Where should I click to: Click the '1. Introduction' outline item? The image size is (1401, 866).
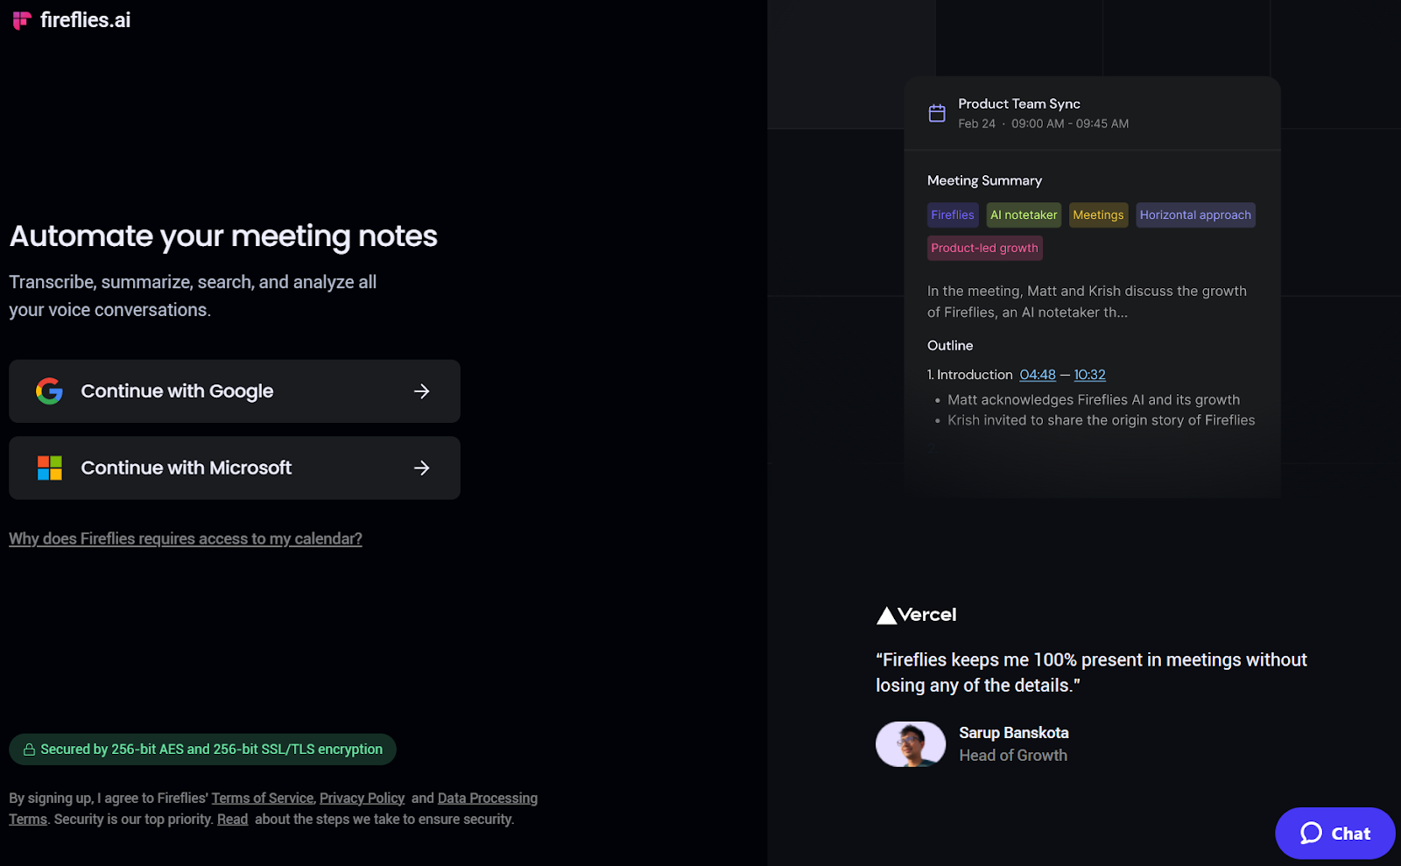pyautogui.click(x=970, y=375)
